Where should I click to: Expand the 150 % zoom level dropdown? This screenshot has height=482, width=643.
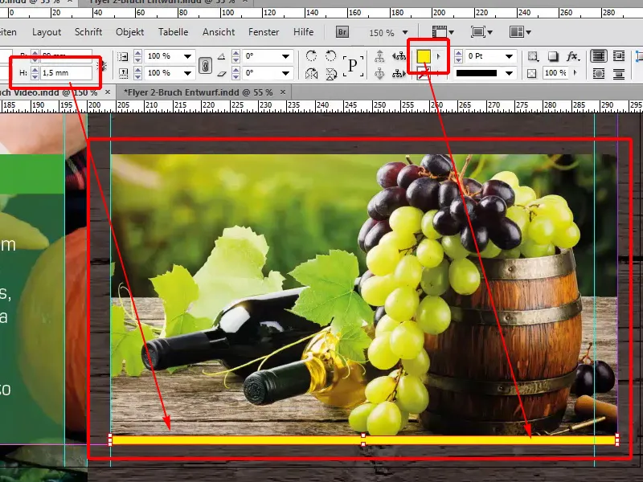click(x=405, y=32)
